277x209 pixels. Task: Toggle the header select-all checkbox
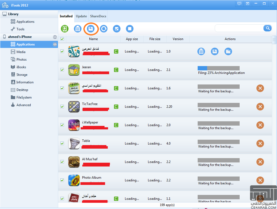point(62,39)
